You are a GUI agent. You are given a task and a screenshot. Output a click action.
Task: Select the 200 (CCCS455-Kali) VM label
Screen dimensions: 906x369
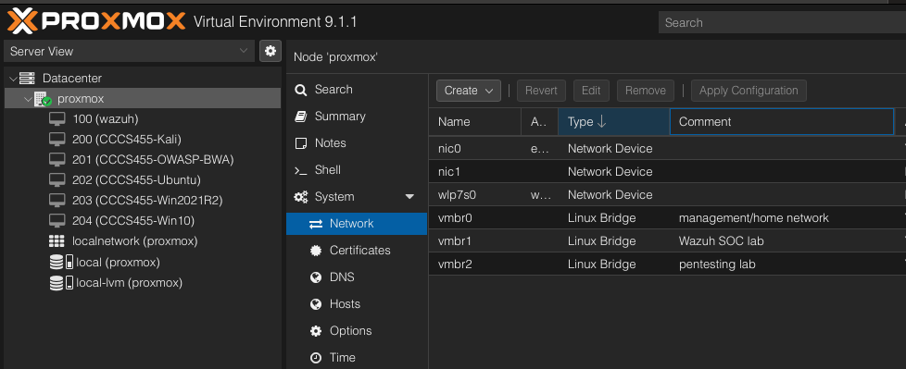(x=127, y=140)
